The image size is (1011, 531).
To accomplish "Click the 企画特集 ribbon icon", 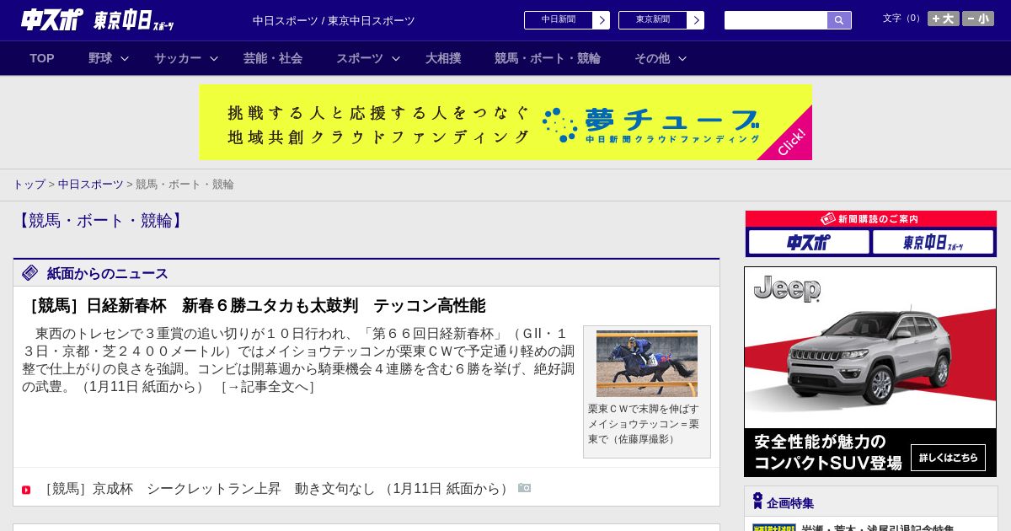I will tap(757, 501).
